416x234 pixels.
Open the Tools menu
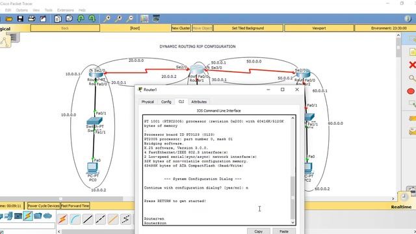pos(48,10)
